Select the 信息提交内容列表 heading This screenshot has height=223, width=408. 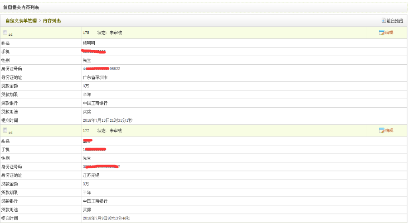21,7
